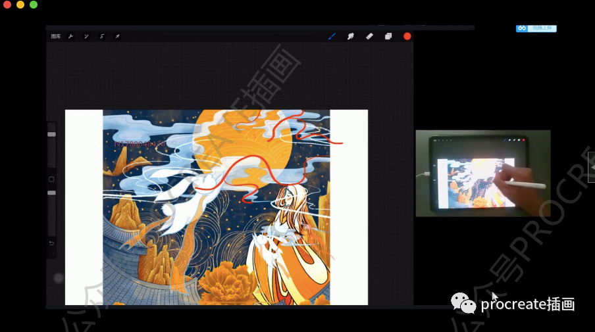The image size is (595, 332).
Task: Open the red active color swatch
Action: (407, 36)
